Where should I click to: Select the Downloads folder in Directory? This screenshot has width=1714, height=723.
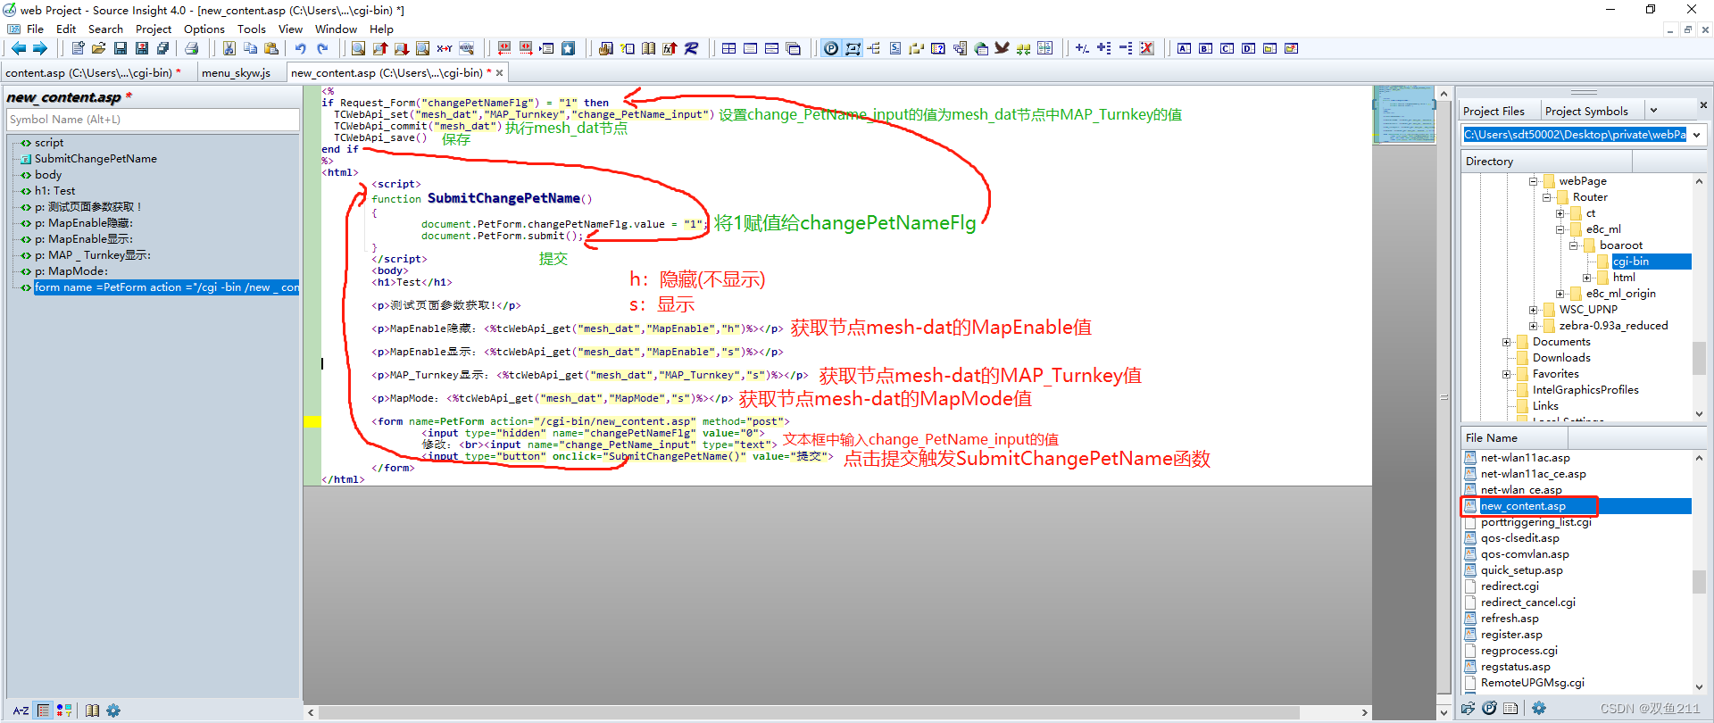tap(1561, 358)
